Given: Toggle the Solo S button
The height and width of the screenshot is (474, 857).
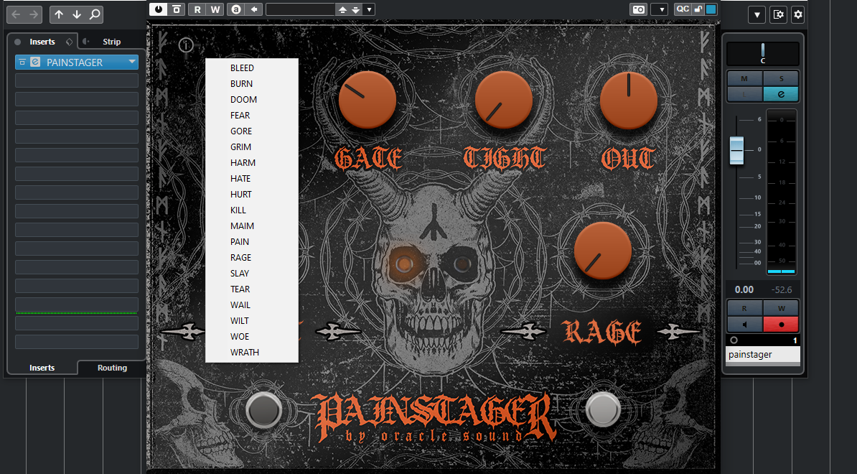Looking at the screenshot, I should 781,78.
